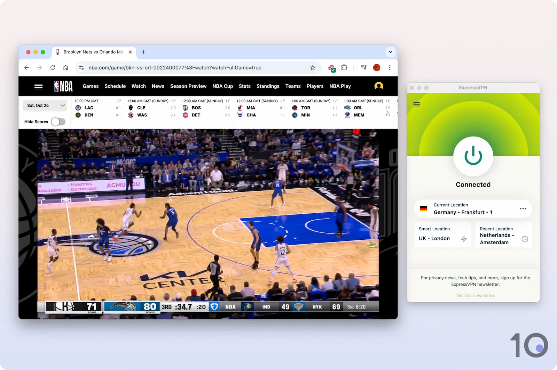Open the Standings page
557x370 pixels.
click(268, 86)
